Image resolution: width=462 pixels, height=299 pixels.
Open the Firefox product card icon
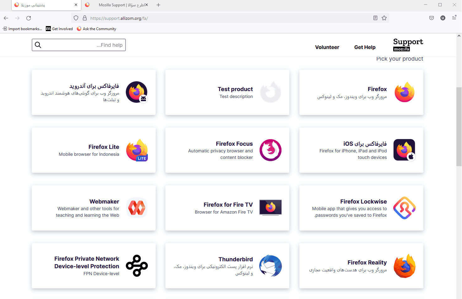point(404,92)
